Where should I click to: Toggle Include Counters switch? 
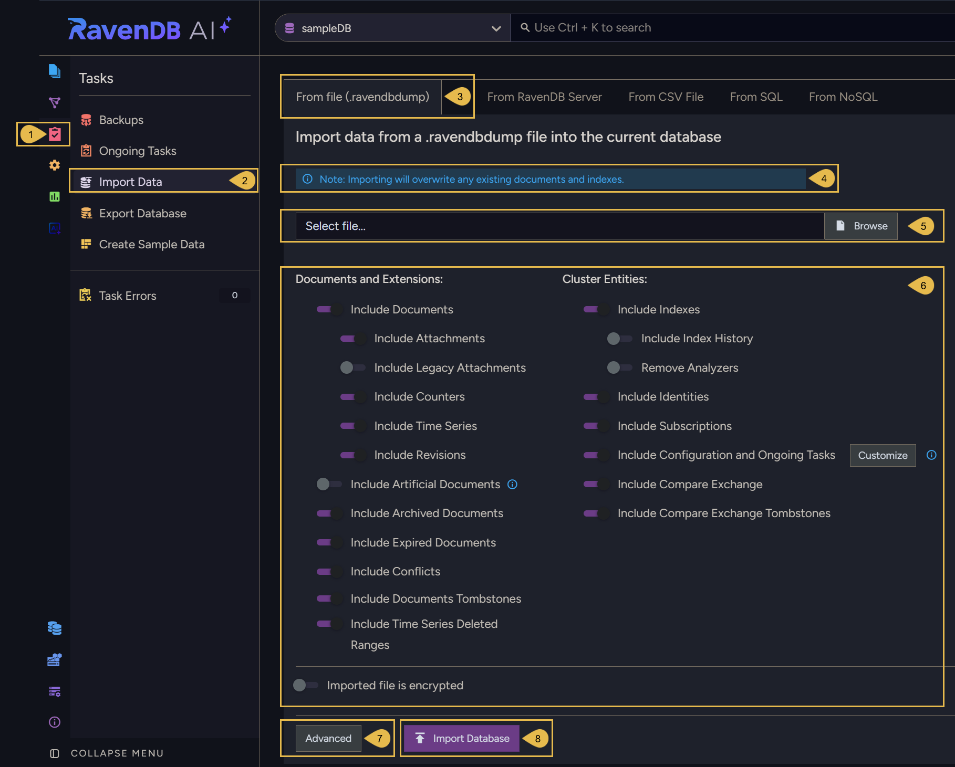[x=354, y=397]
